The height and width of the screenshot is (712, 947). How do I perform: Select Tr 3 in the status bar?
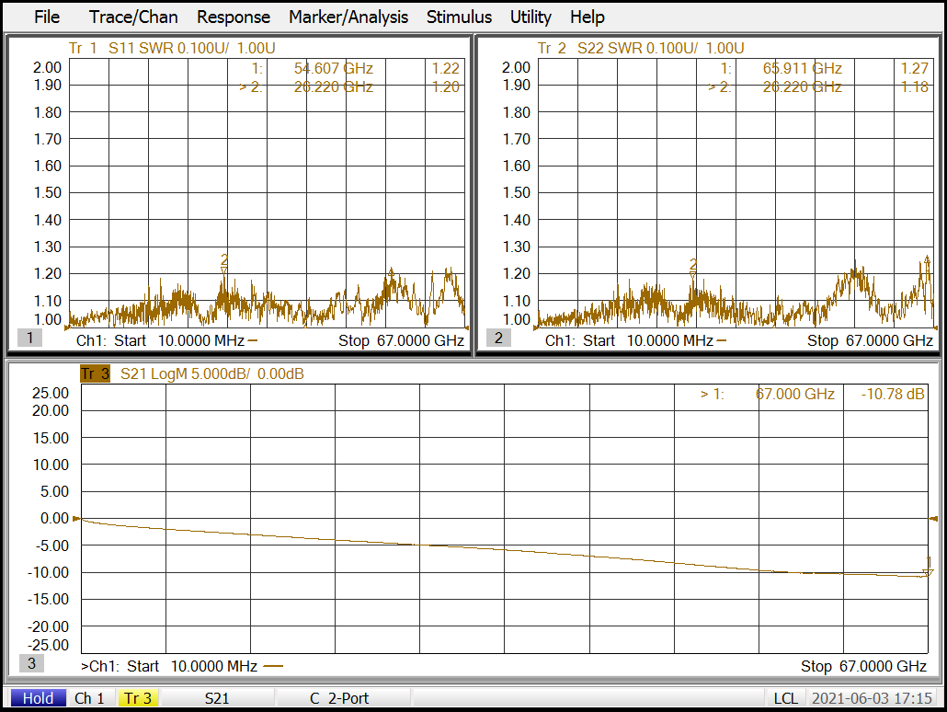click(138, 698)
